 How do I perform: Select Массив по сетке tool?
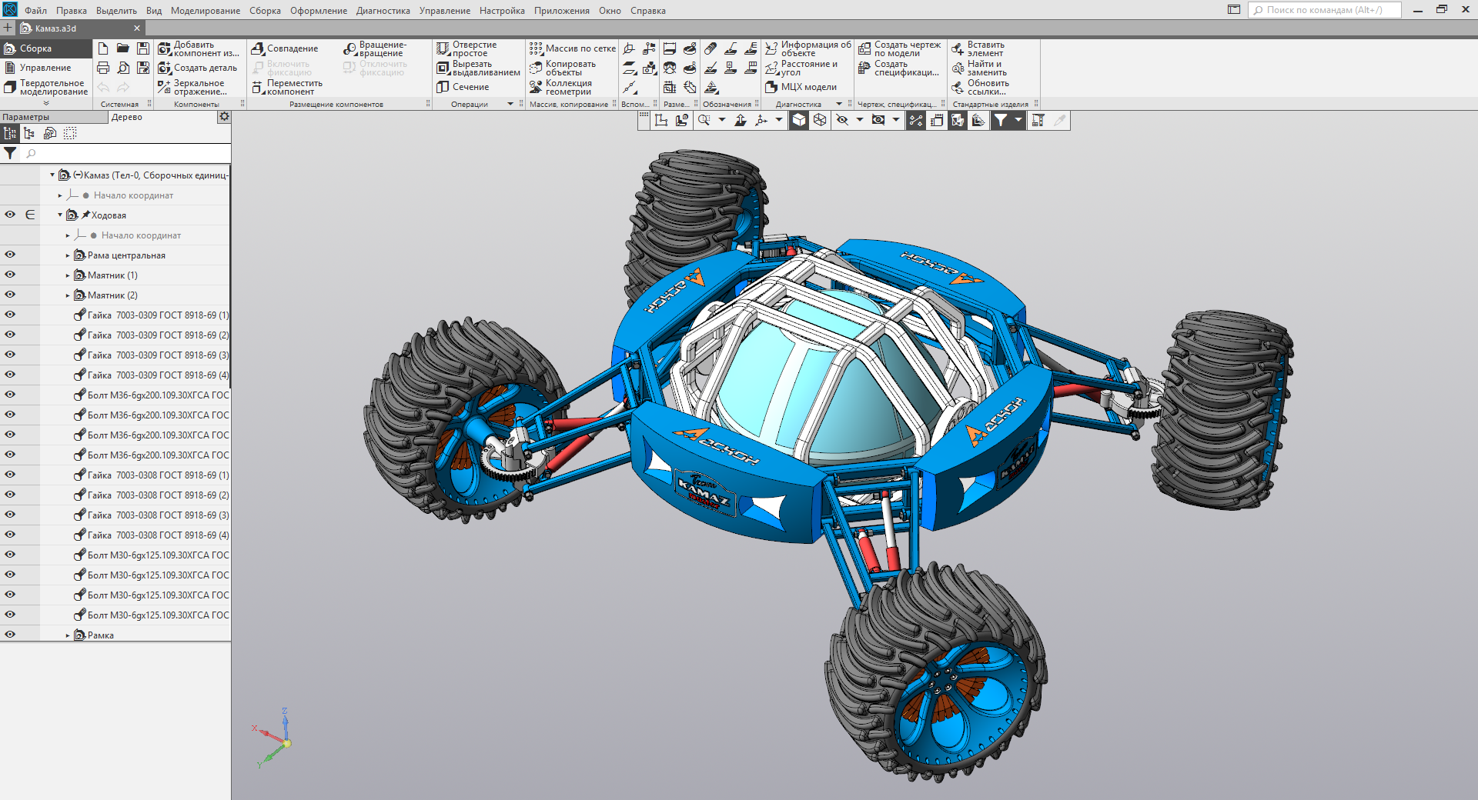coord(572,48)
